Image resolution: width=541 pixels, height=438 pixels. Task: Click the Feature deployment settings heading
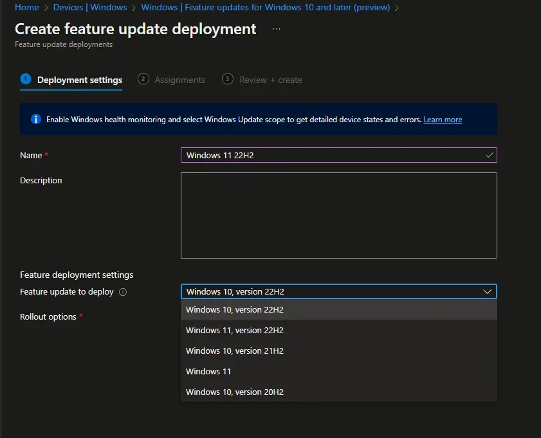[77, 275]
